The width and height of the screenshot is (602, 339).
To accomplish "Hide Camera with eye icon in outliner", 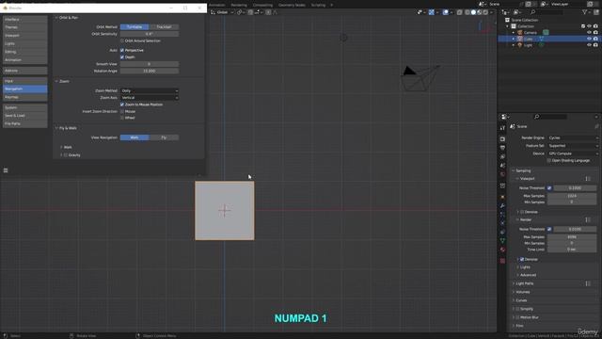I will 589,33.
